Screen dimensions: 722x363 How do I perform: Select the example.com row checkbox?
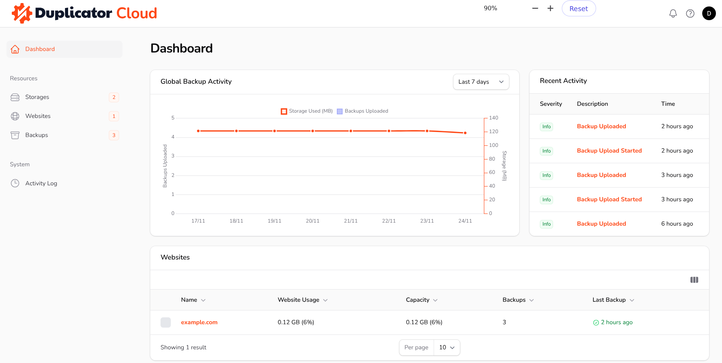pos(165,323)
